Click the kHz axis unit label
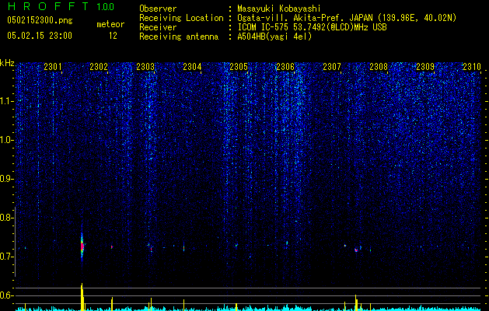 tap(7, 63)
